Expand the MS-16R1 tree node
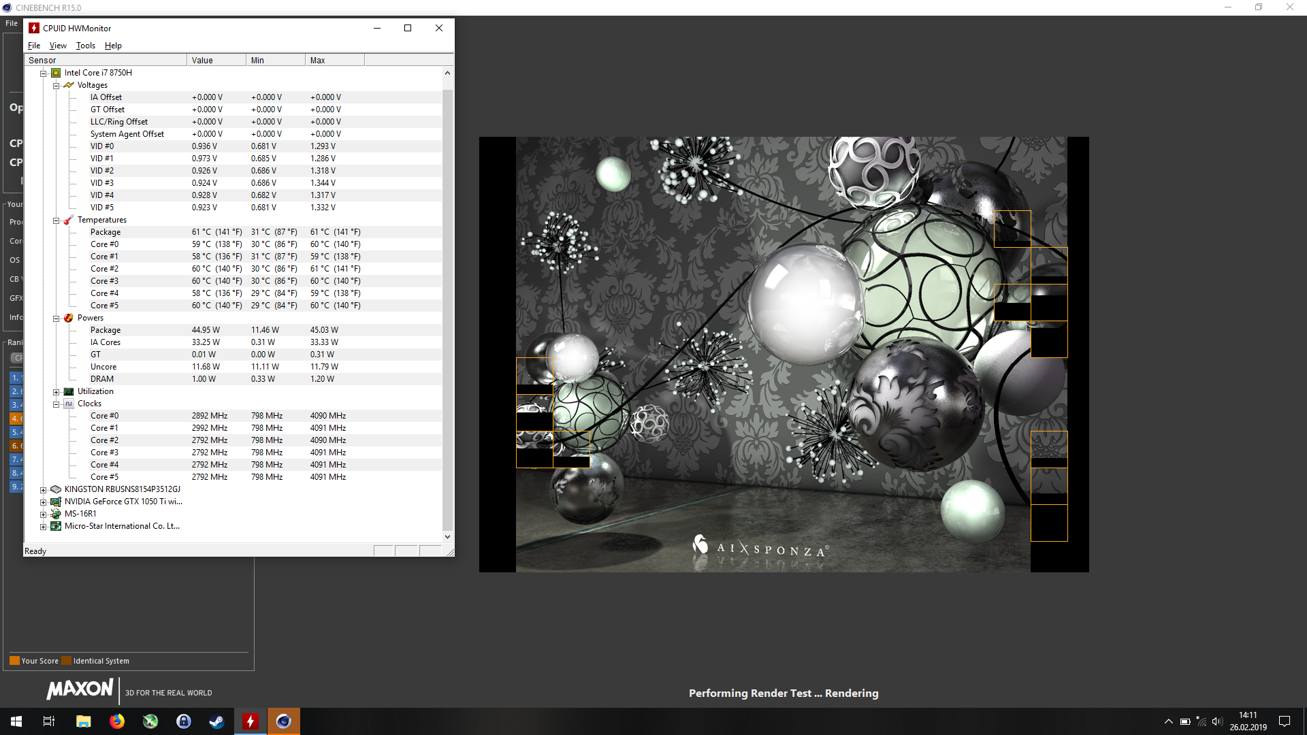 coord(44,514)
